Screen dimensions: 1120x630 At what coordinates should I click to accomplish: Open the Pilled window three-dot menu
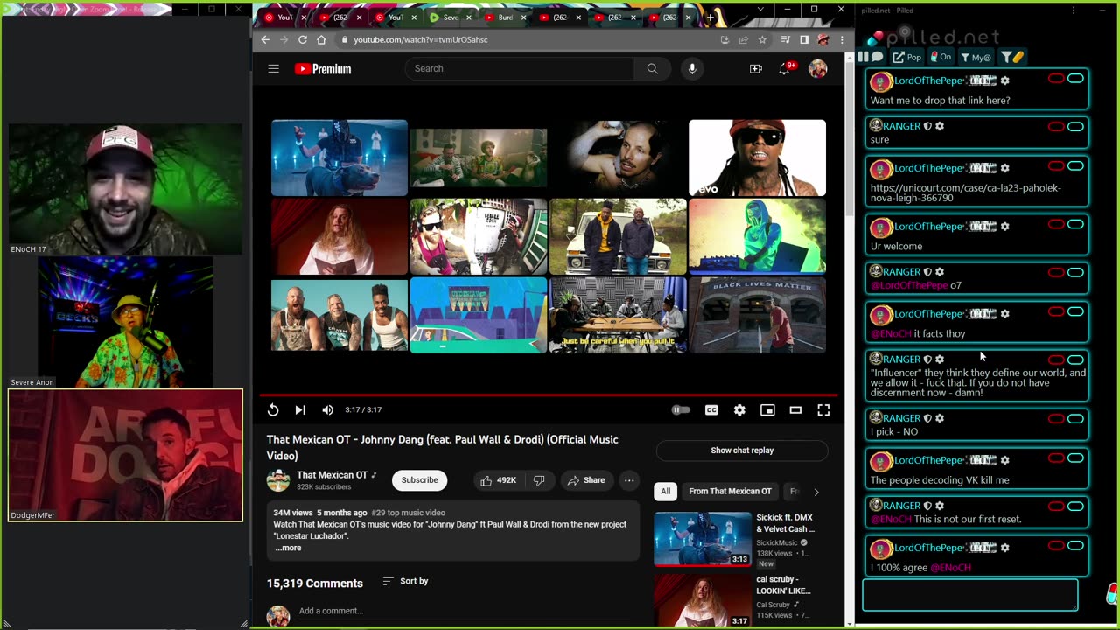click(1074, 10)
